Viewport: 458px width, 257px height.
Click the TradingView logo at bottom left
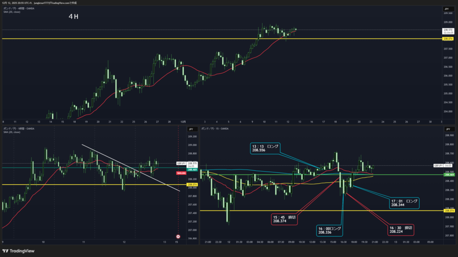tap(18, 251)
